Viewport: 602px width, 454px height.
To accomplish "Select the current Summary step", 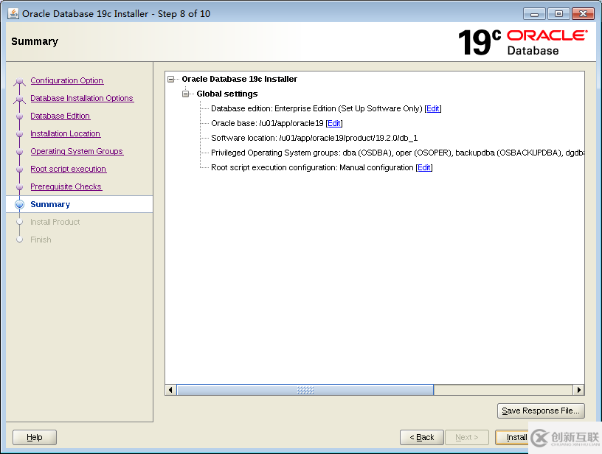I will point(50,204).
